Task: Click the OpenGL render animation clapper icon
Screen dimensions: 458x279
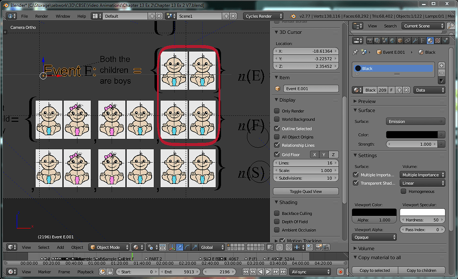Action: click(x=326, y=247)
